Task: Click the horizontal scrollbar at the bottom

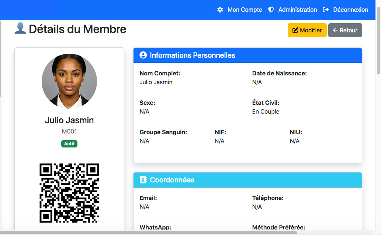Action: [x=148, y=233]
